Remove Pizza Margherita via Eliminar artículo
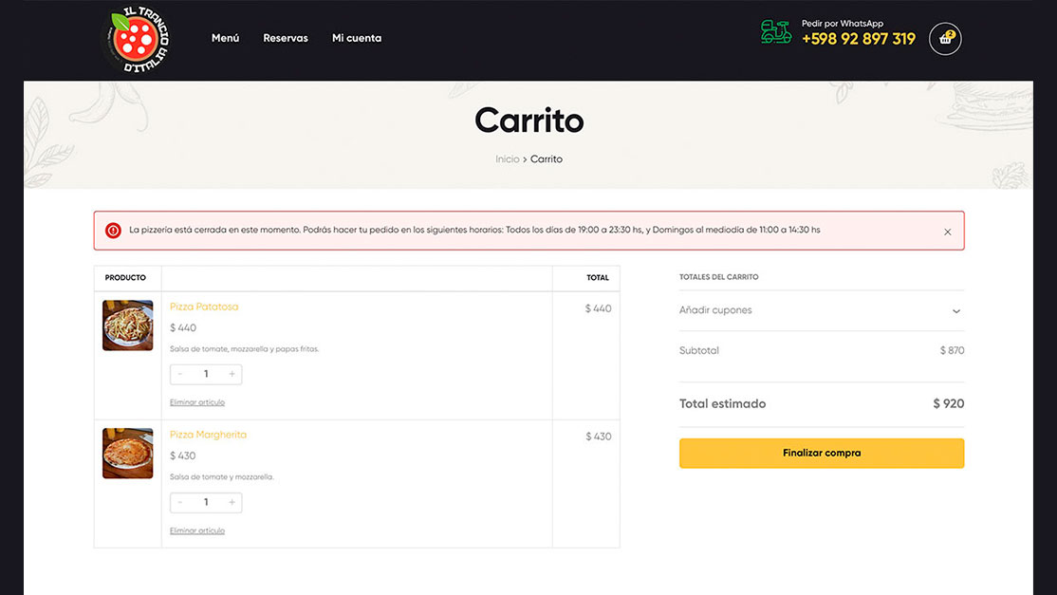The width and height of the screenshot is (1057, 595). coord(197,530)
